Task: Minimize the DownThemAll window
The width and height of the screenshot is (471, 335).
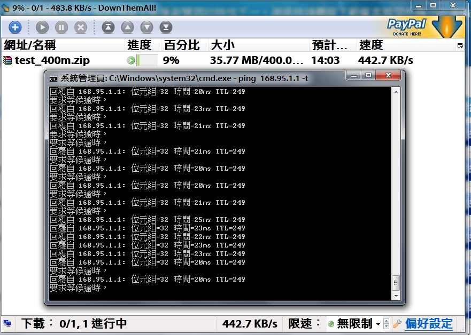Action: 419,6
